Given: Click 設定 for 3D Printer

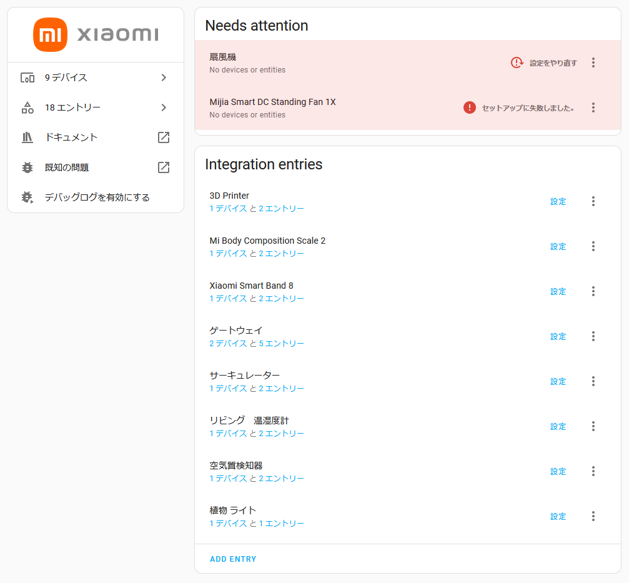Looking at the screenshot, I should point(558,201).
